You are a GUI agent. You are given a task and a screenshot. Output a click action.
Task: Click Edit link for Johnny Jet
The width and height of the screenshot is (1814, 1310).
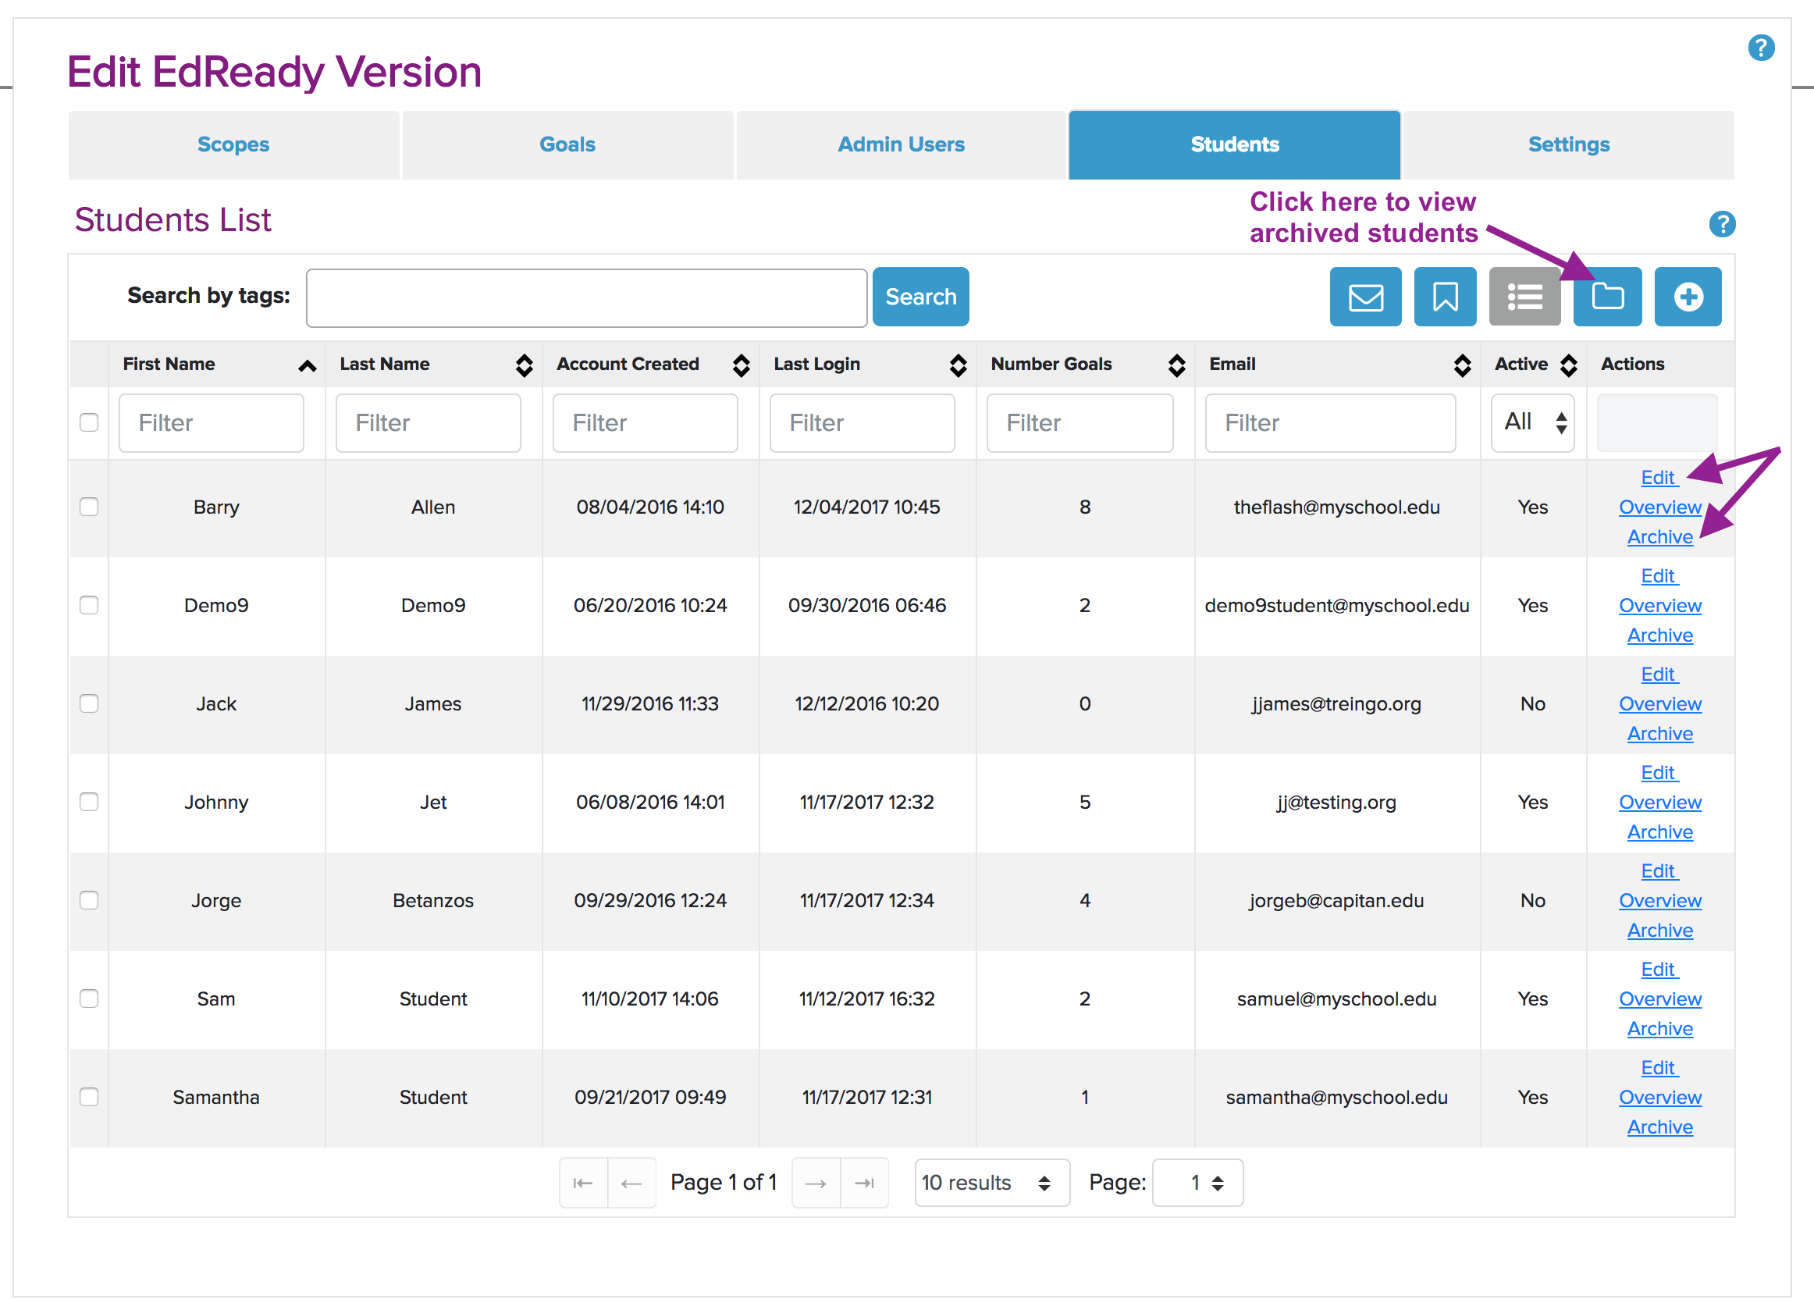click(x=1658, y=773)
